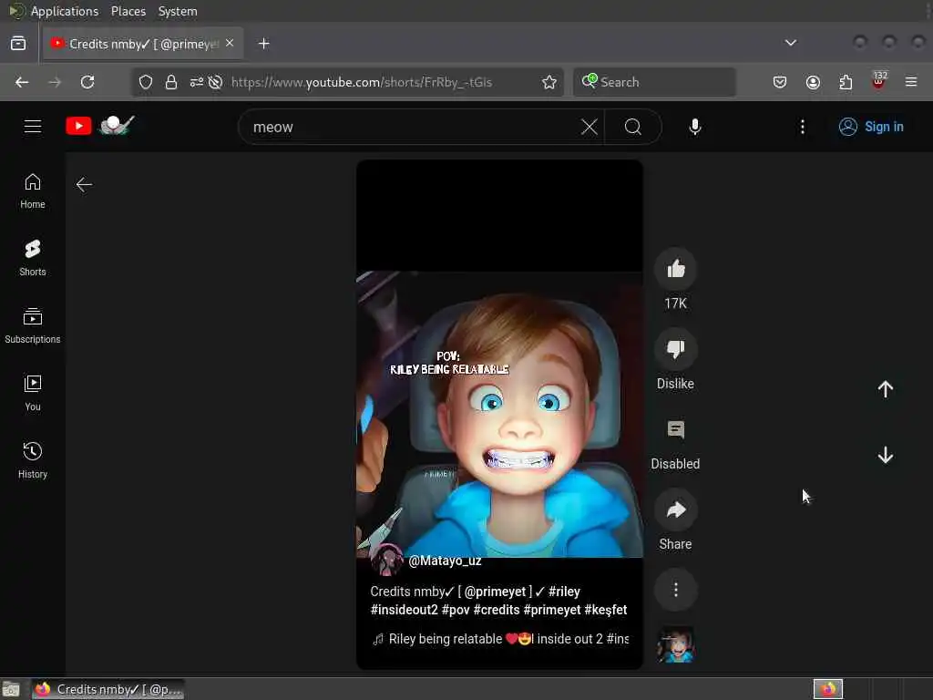Screen dimensions: 933x700
Task: Open the extensions puzzle icon
Action: click(x=846, y=82)
